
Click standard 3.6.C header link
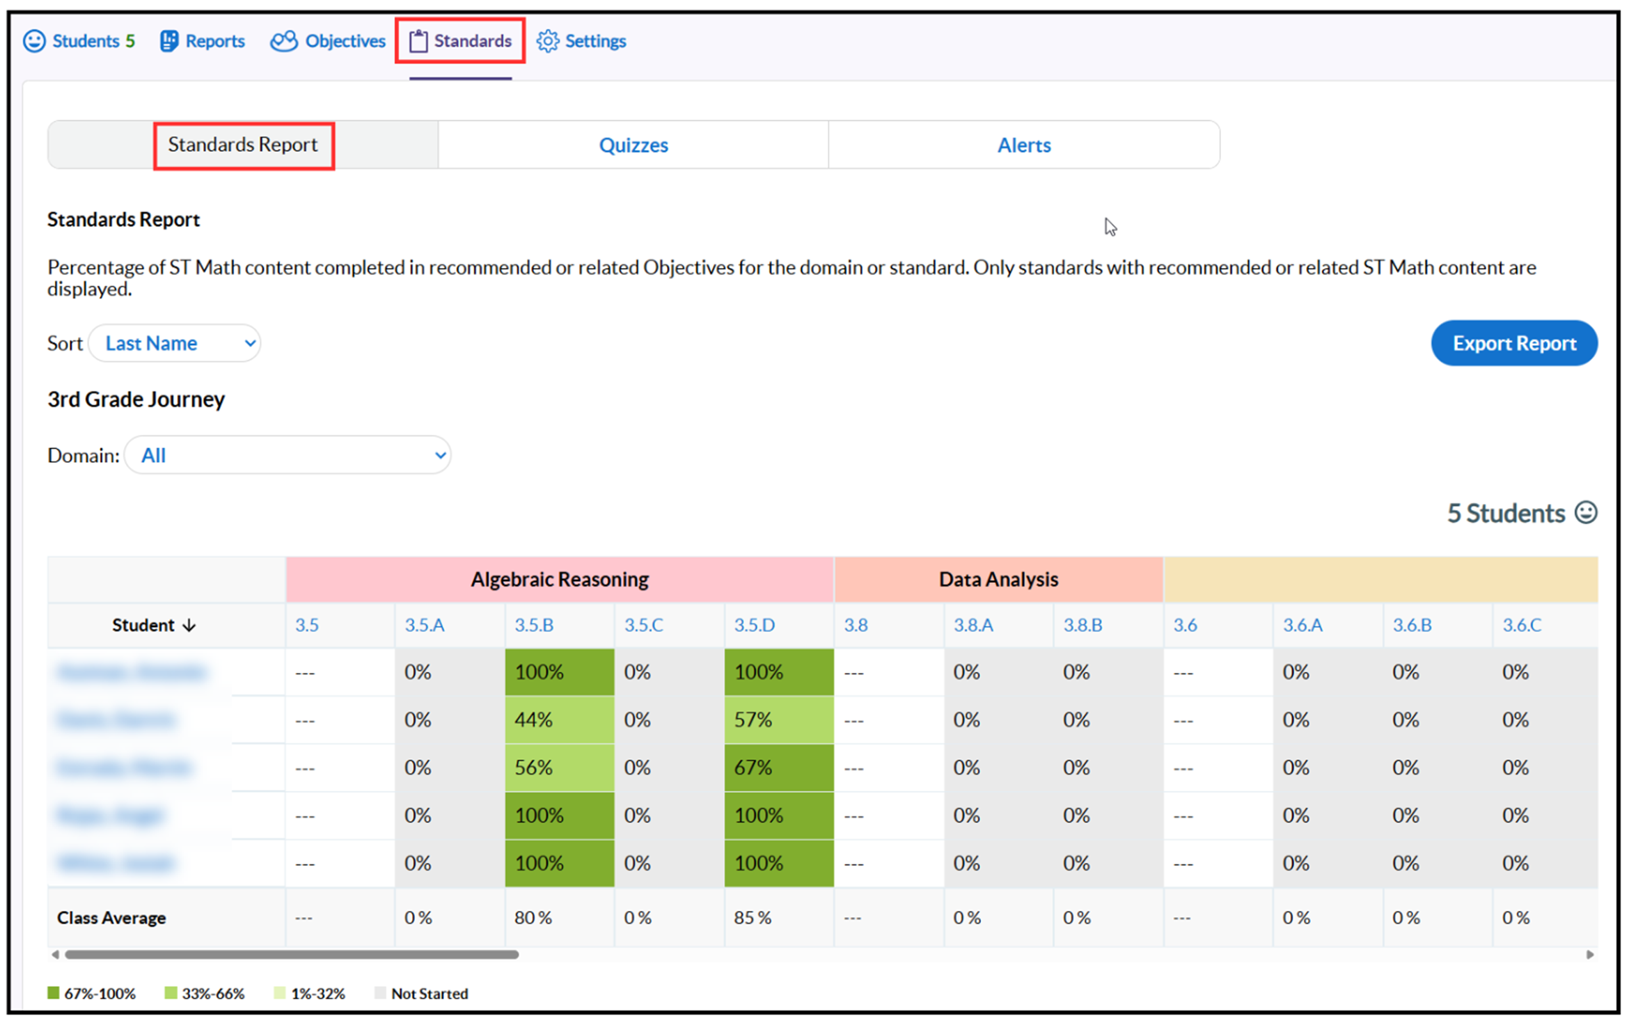click(1521, 625)
